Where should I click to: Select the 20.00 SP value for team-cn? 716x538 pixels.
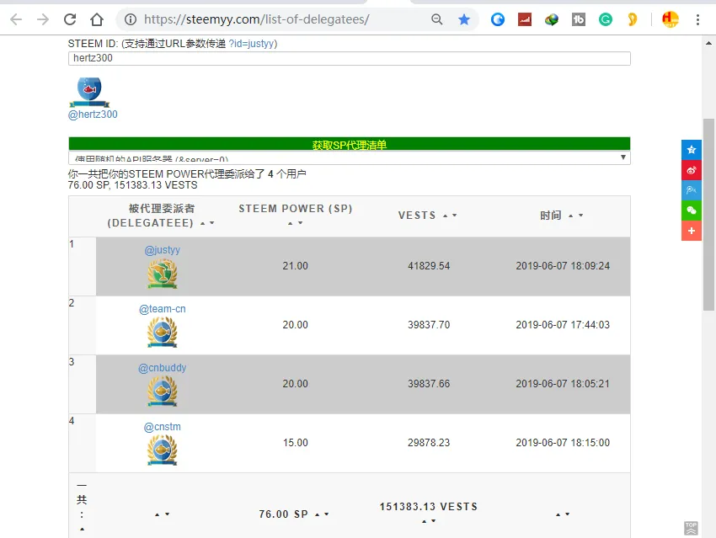coord(296,325)
